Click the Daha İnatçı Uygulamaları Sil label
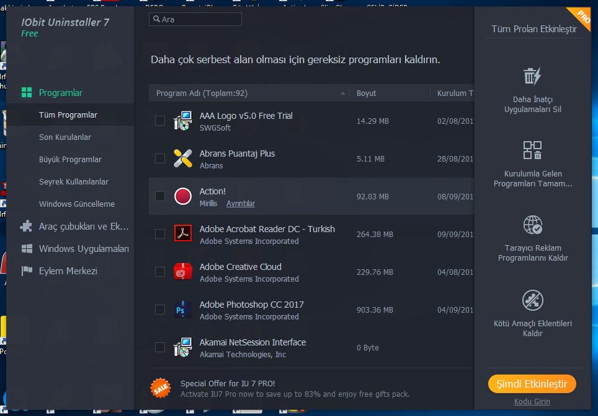Viewport: 598px width, 416px height. point(533,104)
